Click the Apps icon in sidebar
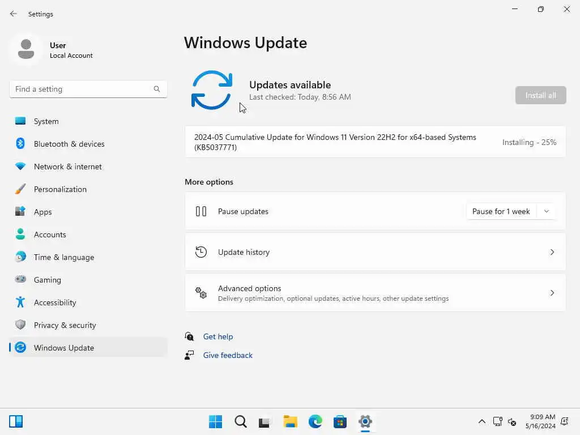Image resolution: width=580 pixels, height=435 pixels. pyautogui.click(x=20, y=212)
